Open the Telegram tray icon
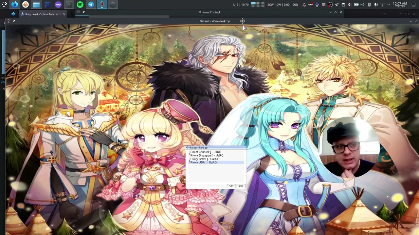 tap(337, 5)
